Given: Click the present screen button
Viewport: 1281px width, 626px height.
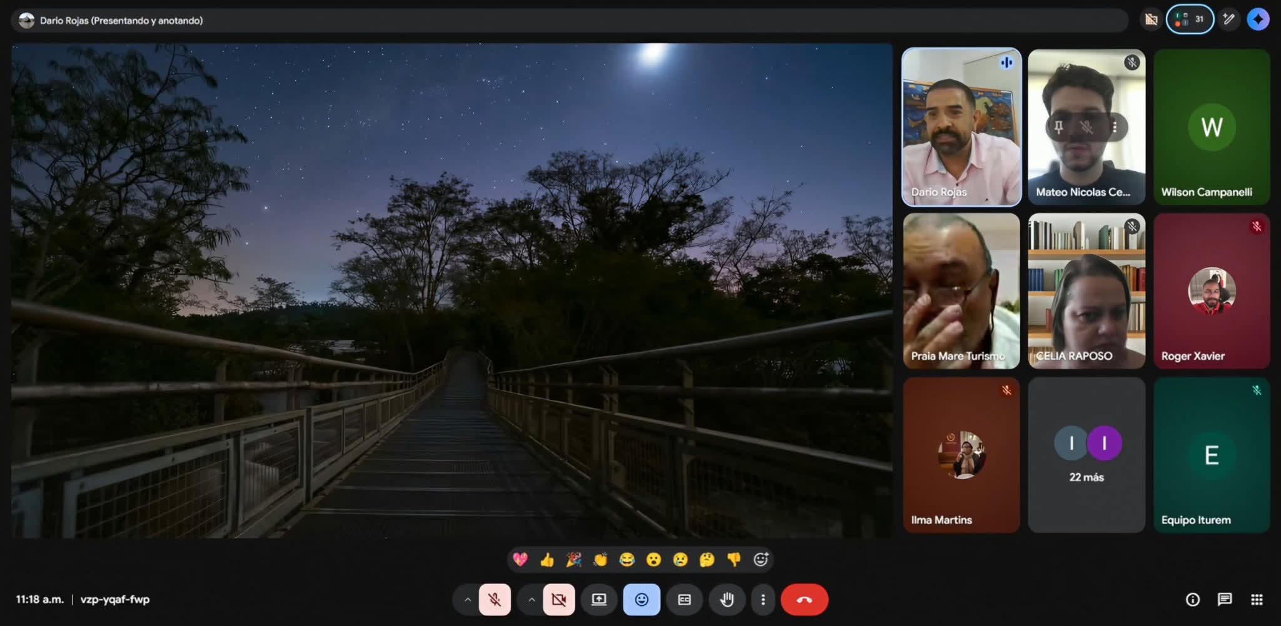Looking at the screenshot, I should pyautogui.click(x=599, y=600).
